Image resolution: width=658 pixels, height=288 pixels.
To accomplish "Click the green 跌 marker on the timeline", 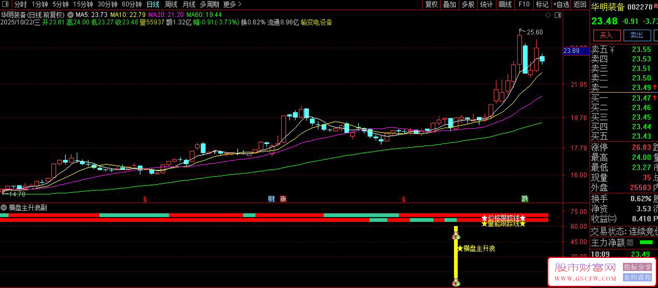I will (x=525, y=199).
